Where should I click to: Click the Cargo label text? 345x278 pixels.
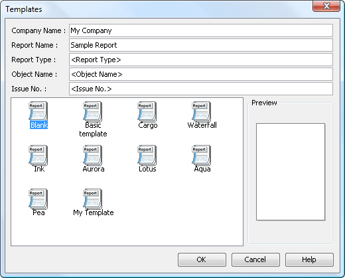point(148,125)
